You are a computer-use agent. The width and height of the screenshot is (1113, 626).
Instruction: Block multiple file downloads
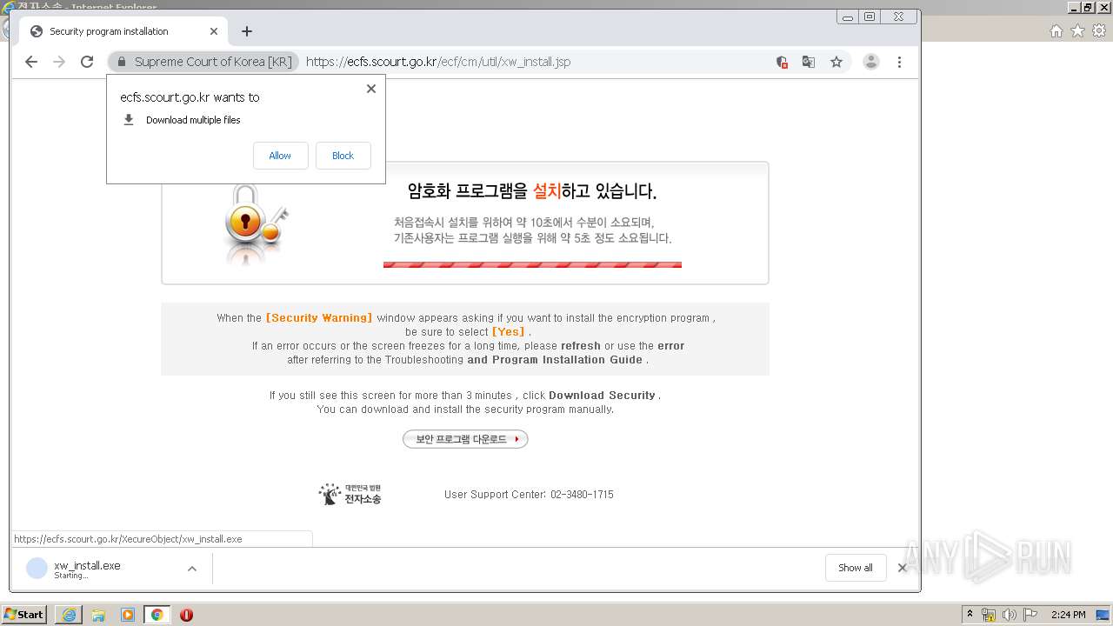click(343, 156)
